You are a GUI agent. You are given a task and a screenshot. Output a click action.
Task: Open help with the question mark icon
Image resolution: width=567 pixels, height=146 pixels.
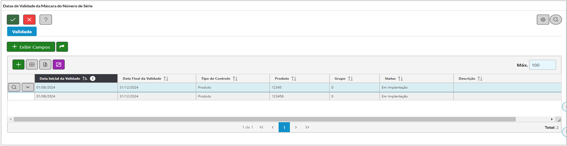tap(46, 19)
